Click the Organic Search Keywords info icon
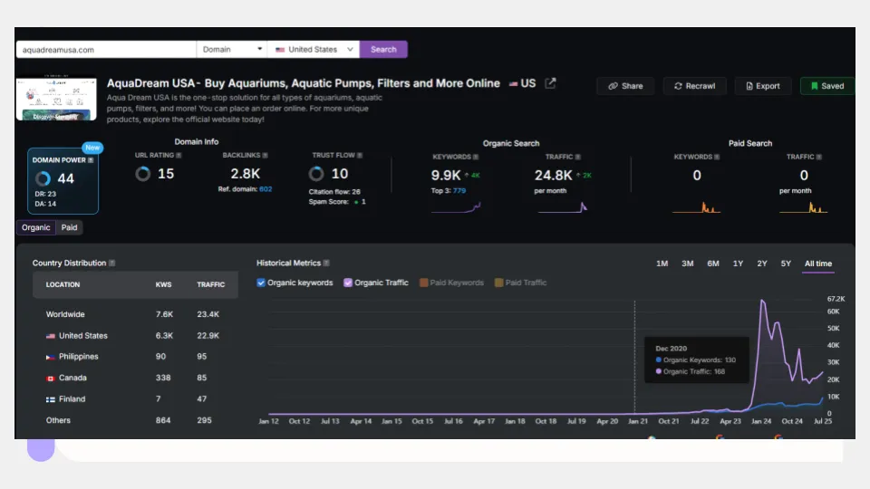 point(476,157)
